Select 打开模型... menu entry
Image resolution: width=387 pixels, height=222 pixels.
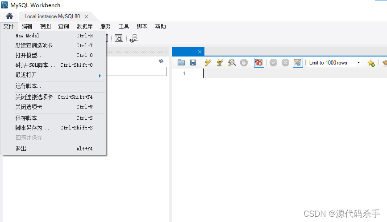[54, 55]
